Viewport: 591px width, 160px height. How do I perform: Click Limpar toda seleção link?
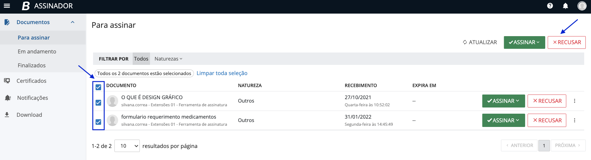coord(222,73)
